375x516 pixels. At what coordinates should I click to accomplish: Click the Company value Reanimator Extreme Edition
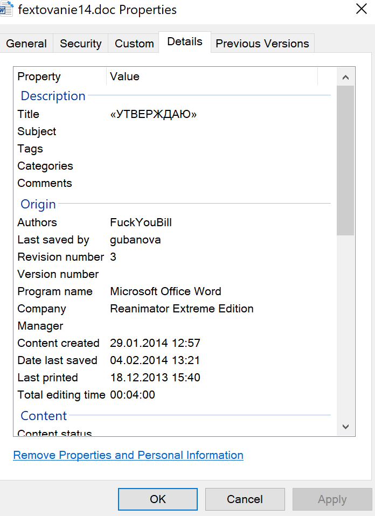[182, 309]
